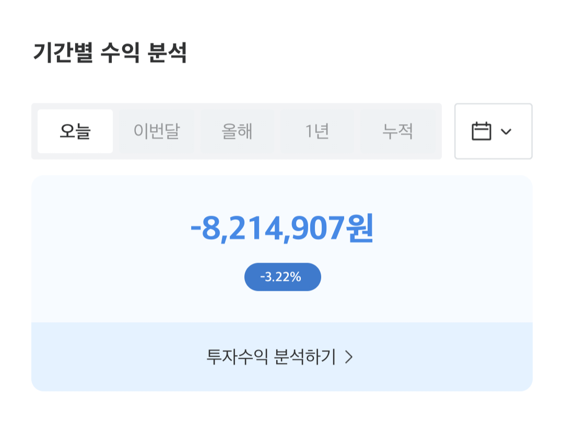This screenshot has height=423, width=564.
Task: Switch to the 이번달 tab
Action: [x=156, y=131]
